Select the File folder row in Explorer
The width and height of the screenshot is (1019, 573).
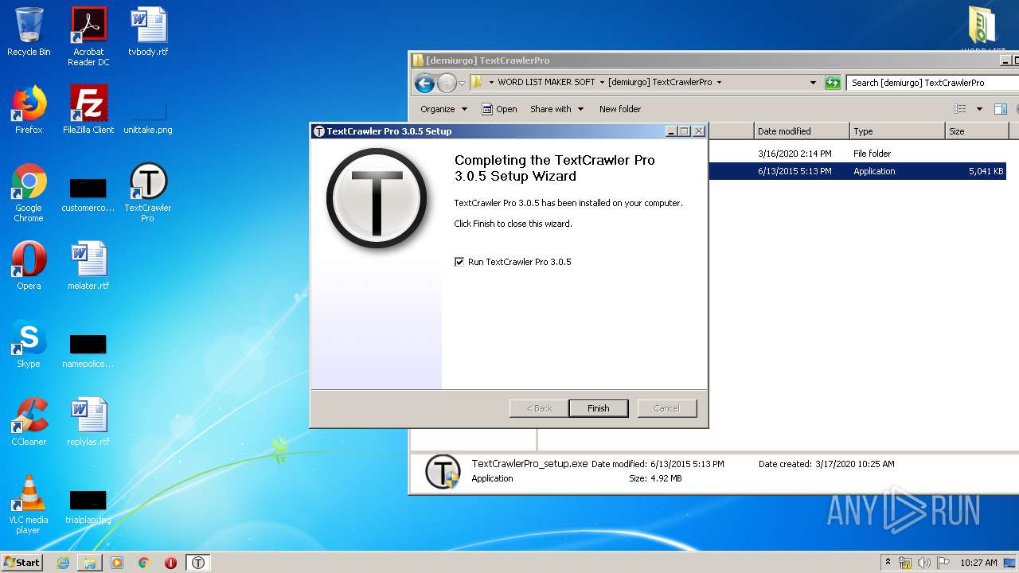(857, 154)
